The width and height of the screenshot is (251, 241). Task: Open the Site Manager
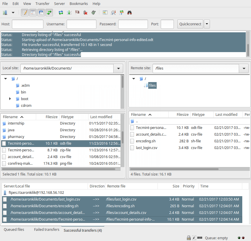(5, 13)
